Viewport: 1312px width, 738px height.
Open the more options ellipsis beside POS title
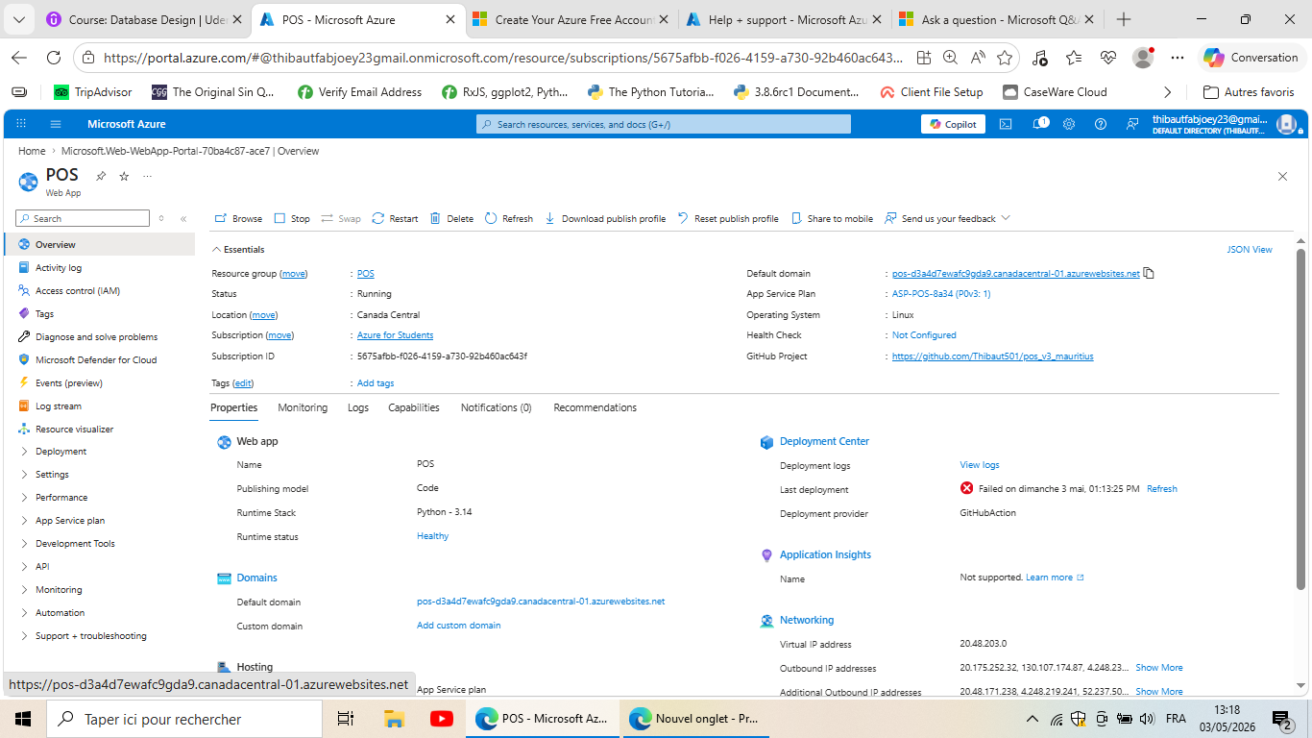click(147, 176)
